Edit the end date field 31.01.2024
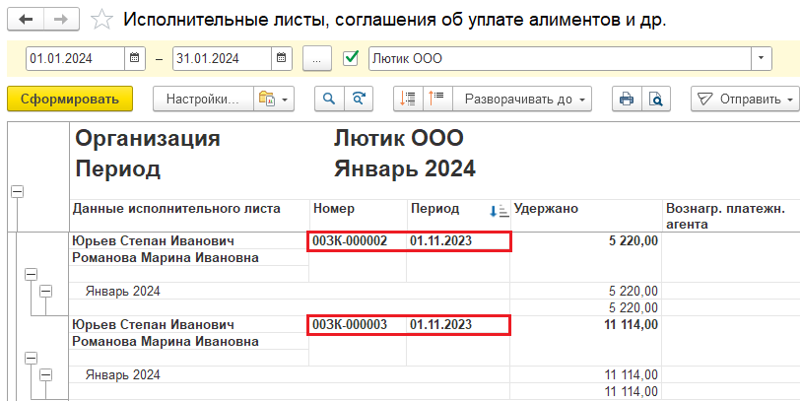The height and width of the screenshot is (401, 800). pos(222,58)
